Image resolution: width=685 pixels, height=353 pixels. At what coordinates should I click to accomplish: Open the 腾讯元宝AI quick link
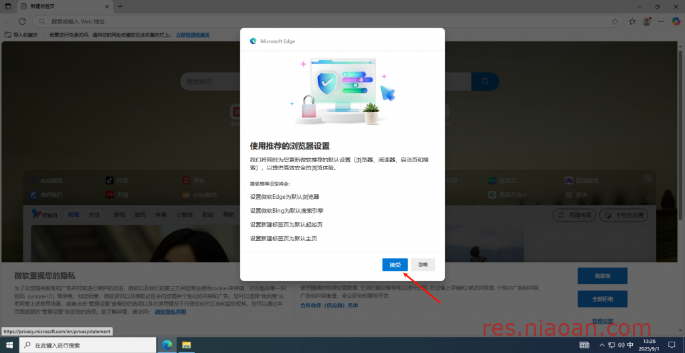click(x=508, y=195)
